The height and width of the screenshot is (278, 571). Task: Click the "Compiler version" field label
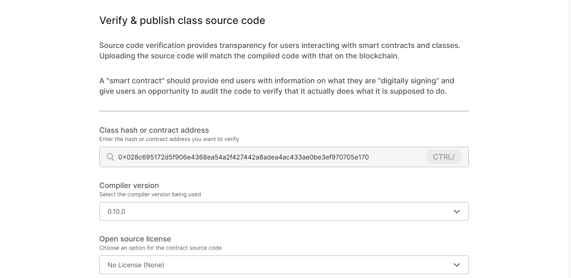point(129,186)
